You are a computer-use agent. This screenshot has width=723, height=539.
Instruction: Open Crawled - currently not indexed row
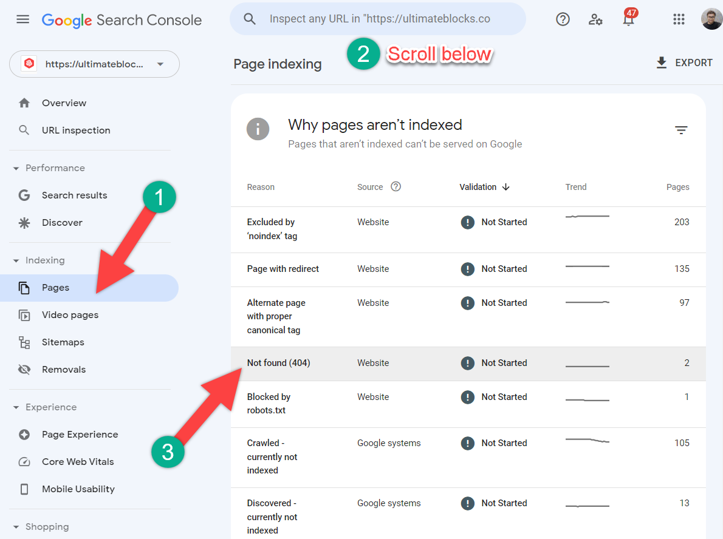[x=468, y=458]
